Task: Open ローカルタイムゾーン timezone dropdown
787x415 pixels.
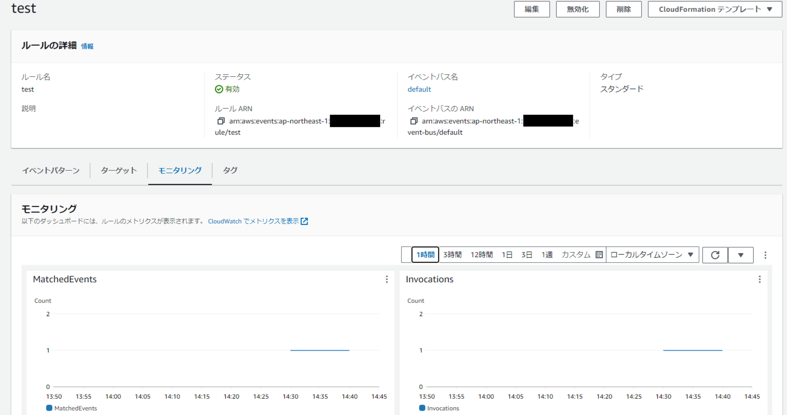Action: pos(652,255)
